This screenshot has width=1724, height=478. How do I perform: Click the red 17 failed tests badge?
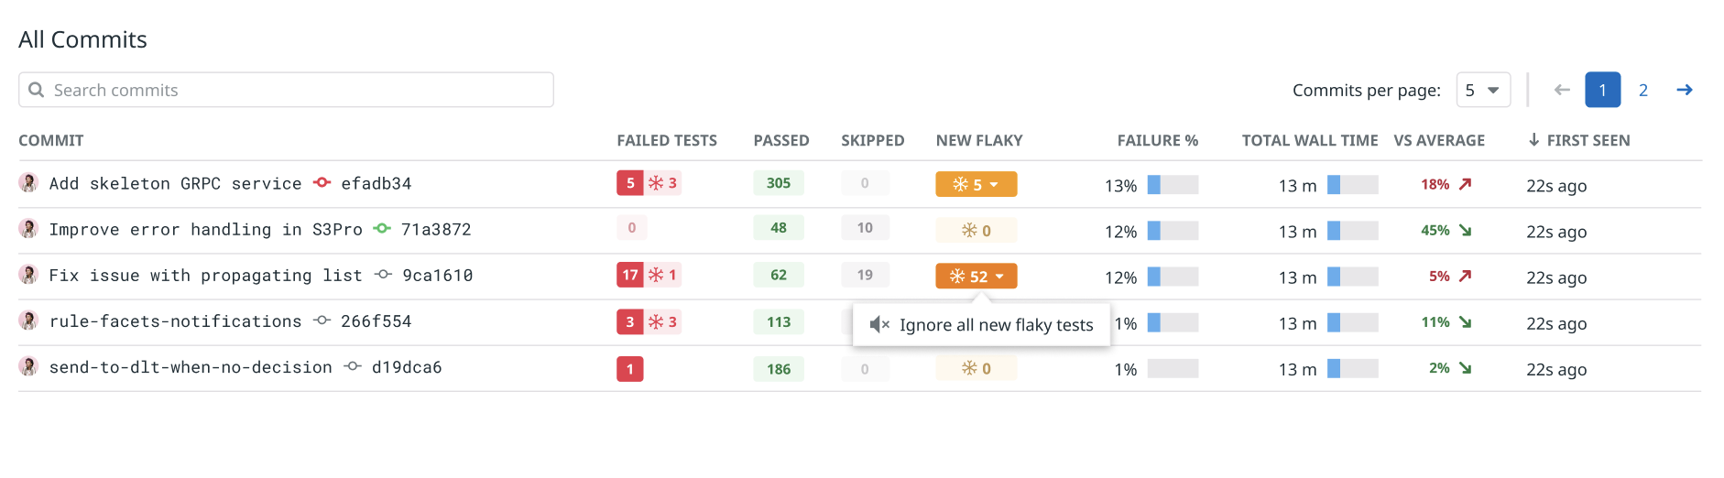[630, 275]
